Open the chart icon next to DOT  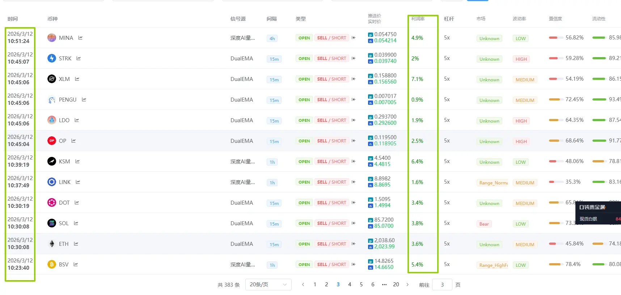[x=77, y=202]
